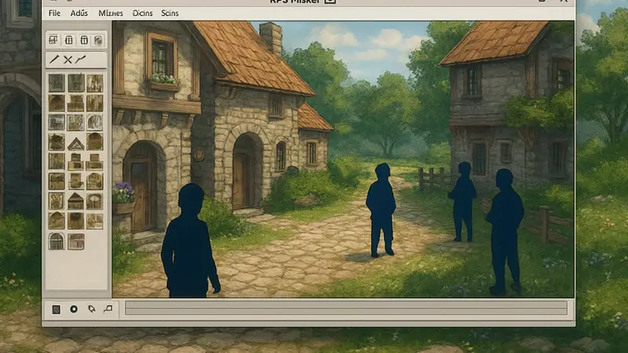Open the File menu
This screenshot has height=353, width=628.
tap(54, 13)
